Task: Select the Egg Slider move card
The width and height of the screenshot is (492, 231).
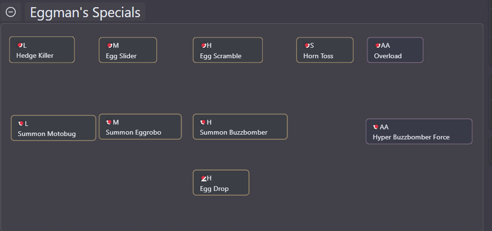Action: point(128,50)
